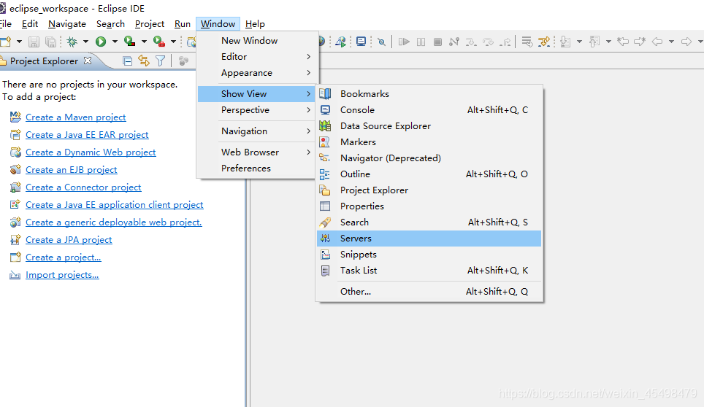Viewport: 704px width, 407px height.
Task: Select Data Source Explorer view
Action: 429,126
